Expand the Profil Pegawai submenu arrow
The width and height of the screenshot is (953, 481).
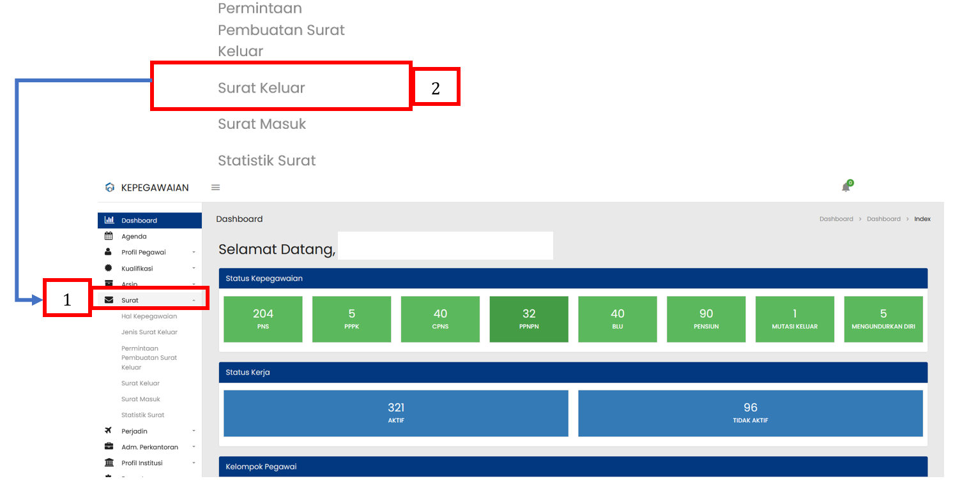coord(194,253)
